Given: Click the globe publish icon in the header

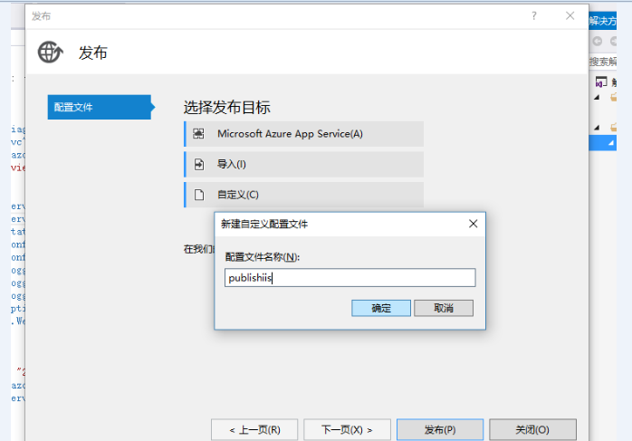Looking at the screenshot, I should pyautogui.click(x=51, y=53).
